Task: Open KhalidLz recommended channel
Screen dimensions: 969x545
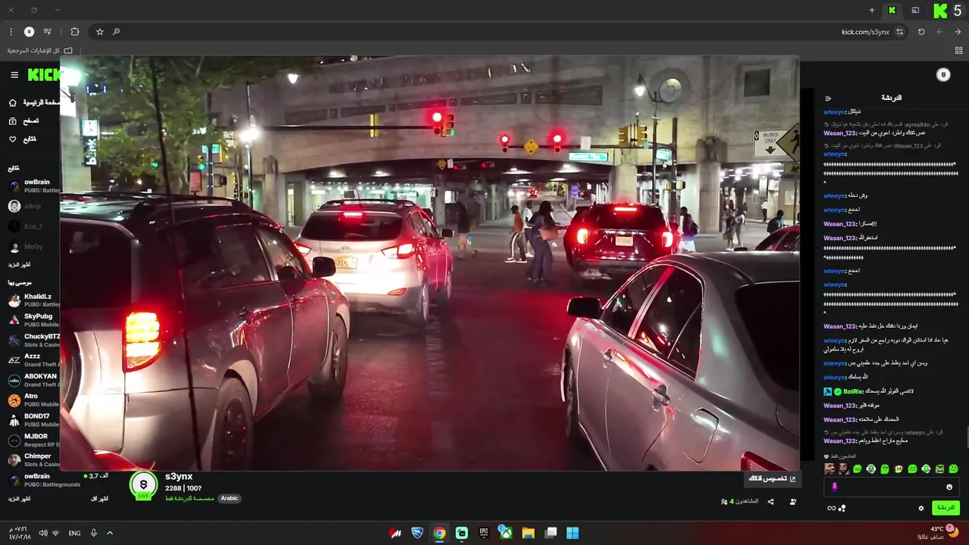Action: coord(34,301)
